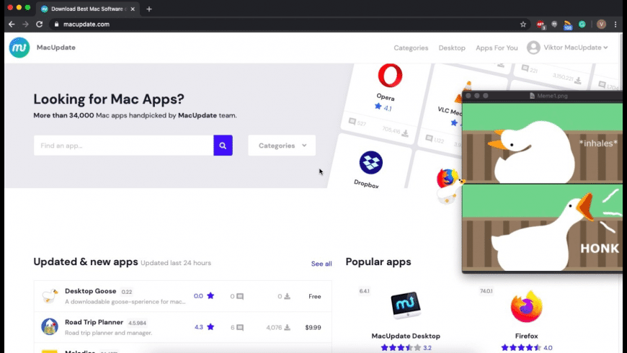Open Desktop in top navigation
The height and width of the screenshot is (353, 627).
pyautogui.click(x=452, y=48)
